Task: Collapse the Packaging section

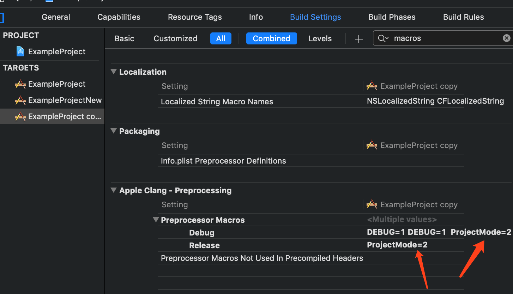Action: 114,131
